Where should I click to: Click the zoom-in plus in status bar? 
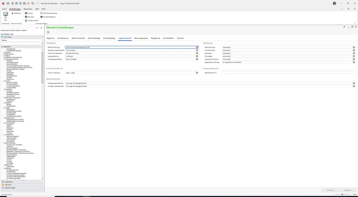pos(351,195)
